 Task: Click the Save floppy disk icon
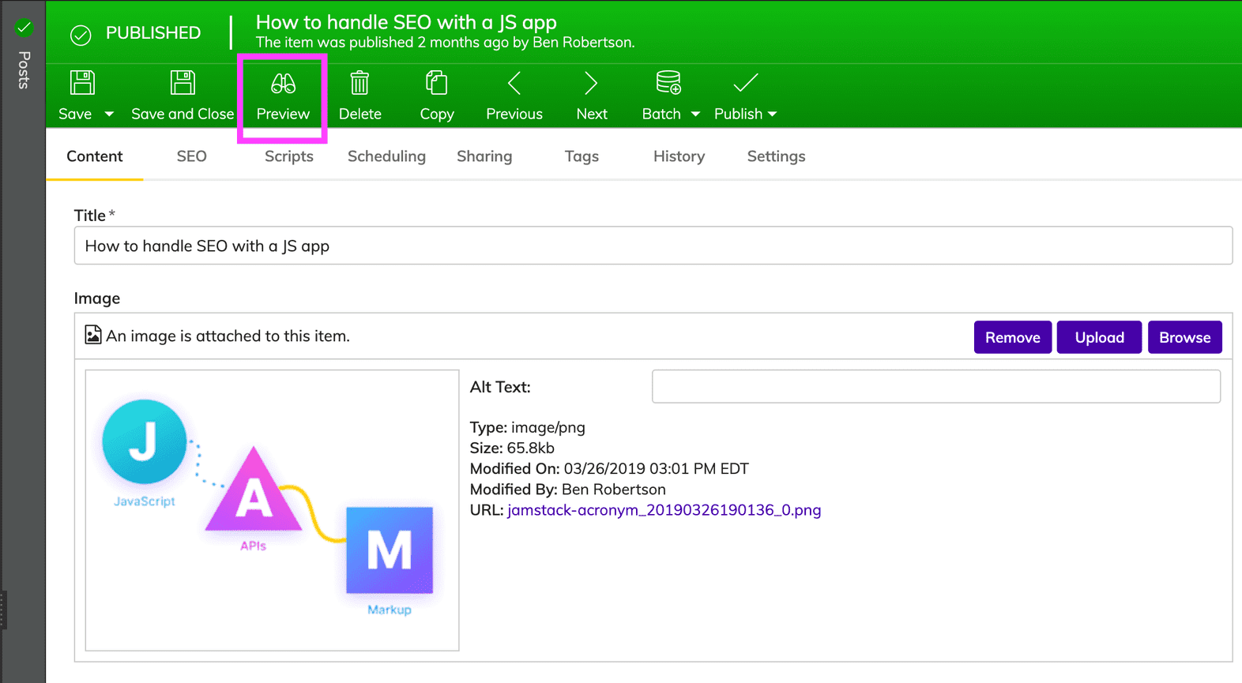pos(82,83)
